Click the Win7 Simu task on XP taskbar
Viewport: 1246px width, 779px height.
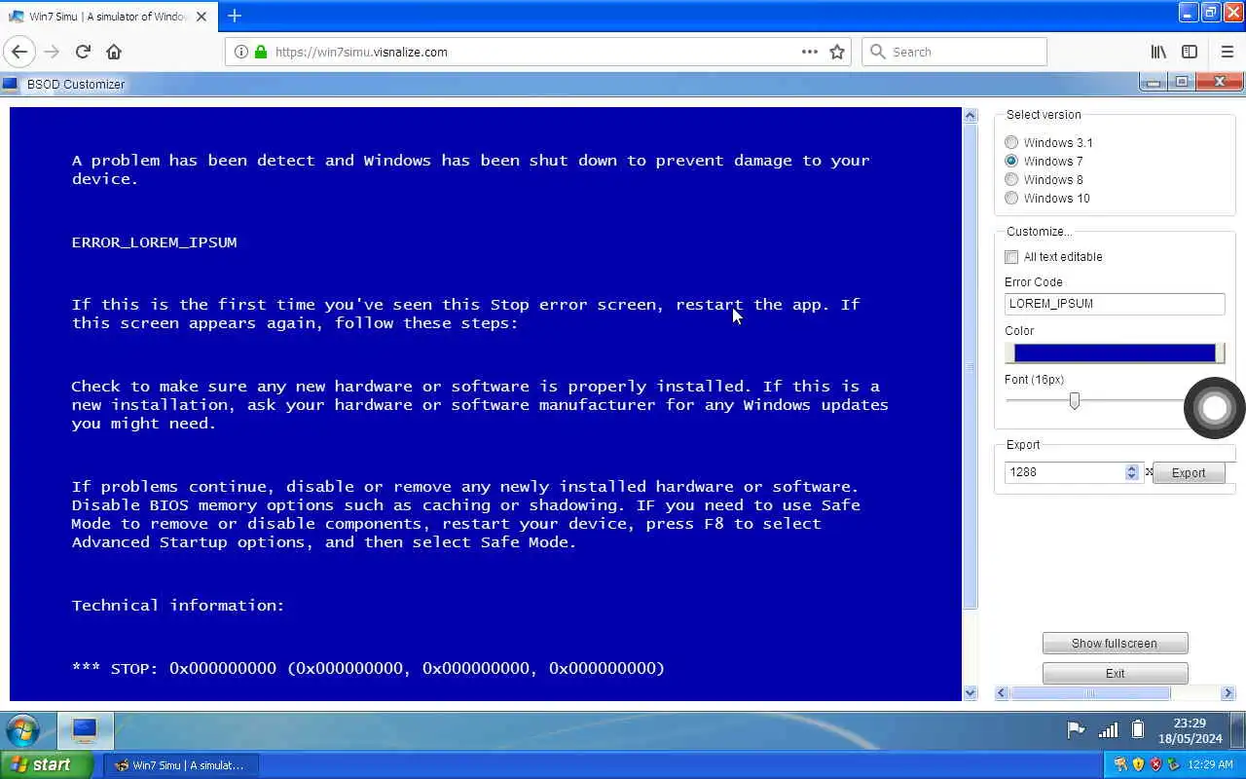coord(179,765)
